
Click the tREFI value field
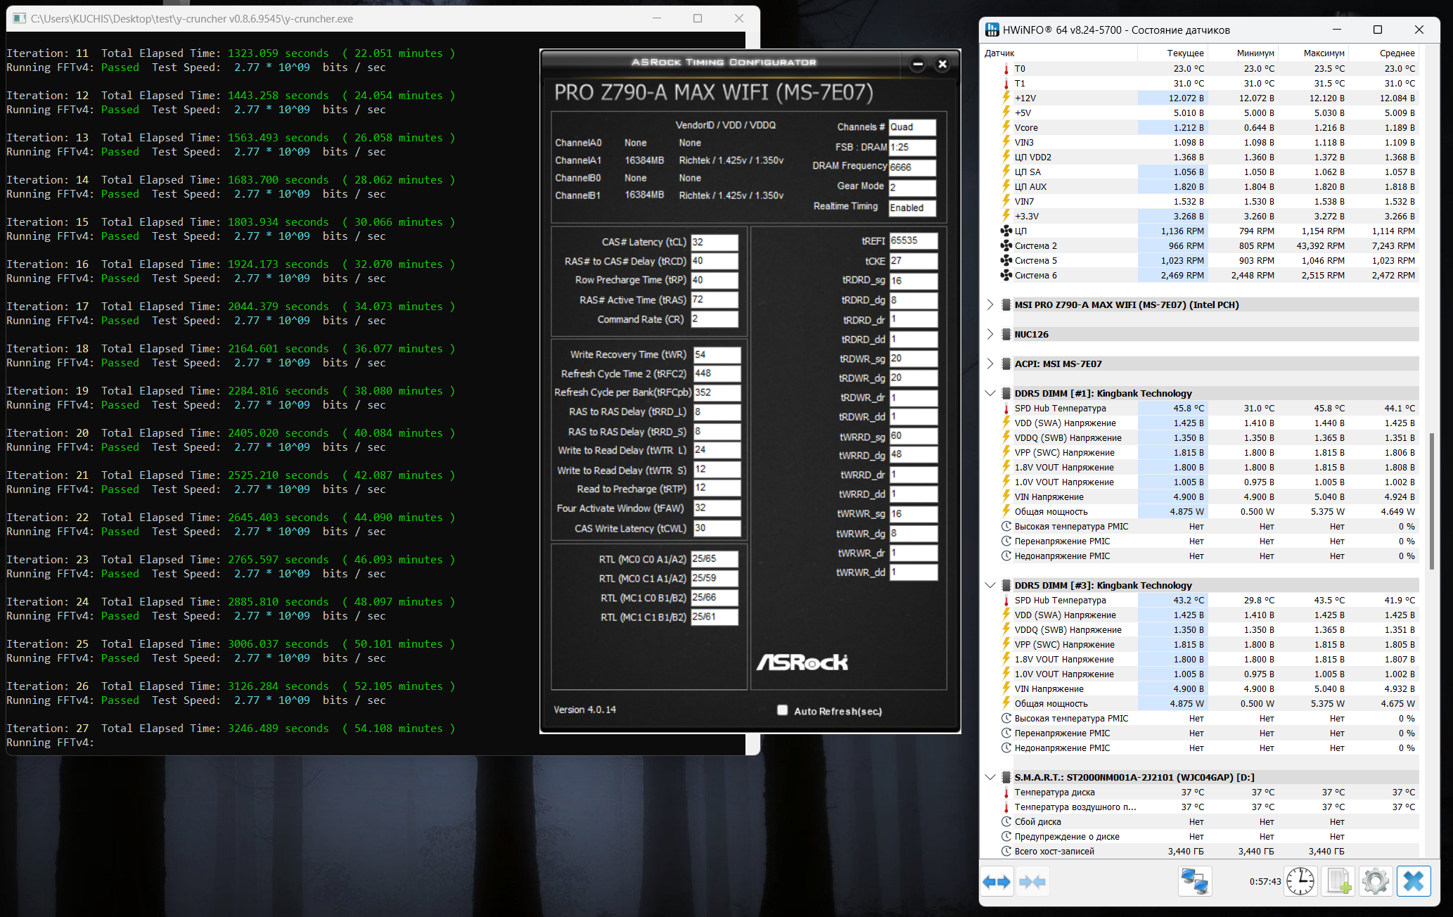tap(912, 241)
